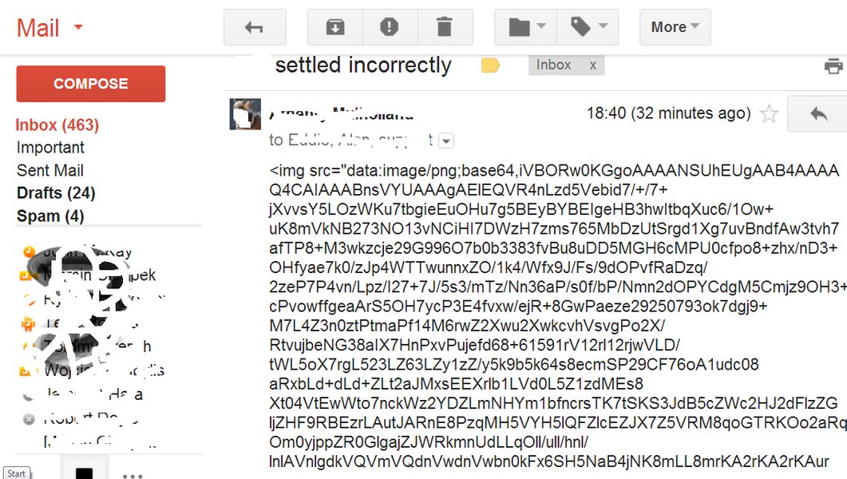Delete the email with the trash icon
The height and width of the screenshot is (479, 847).
(445, 26)
